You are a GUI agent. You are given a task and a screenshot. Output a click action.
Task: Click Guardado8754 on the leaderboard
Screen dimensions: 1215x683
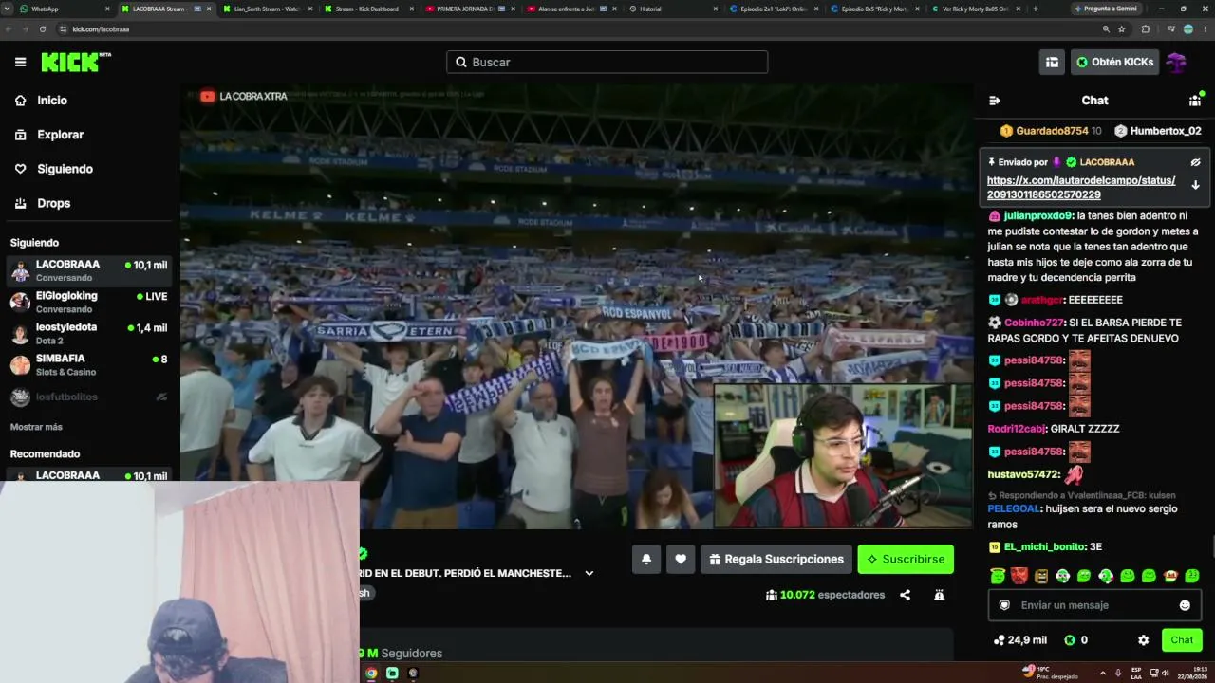tap(1052, 131)
